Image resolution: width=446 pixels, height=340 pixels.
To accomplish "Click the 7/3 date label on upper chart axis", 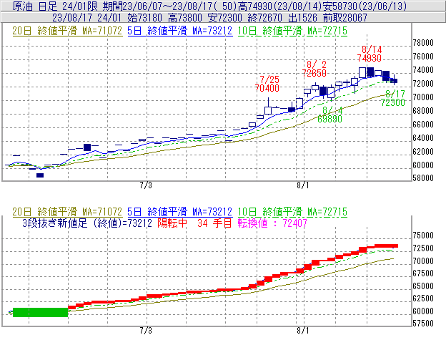I will pyautogui.click(x=146, y=185).
